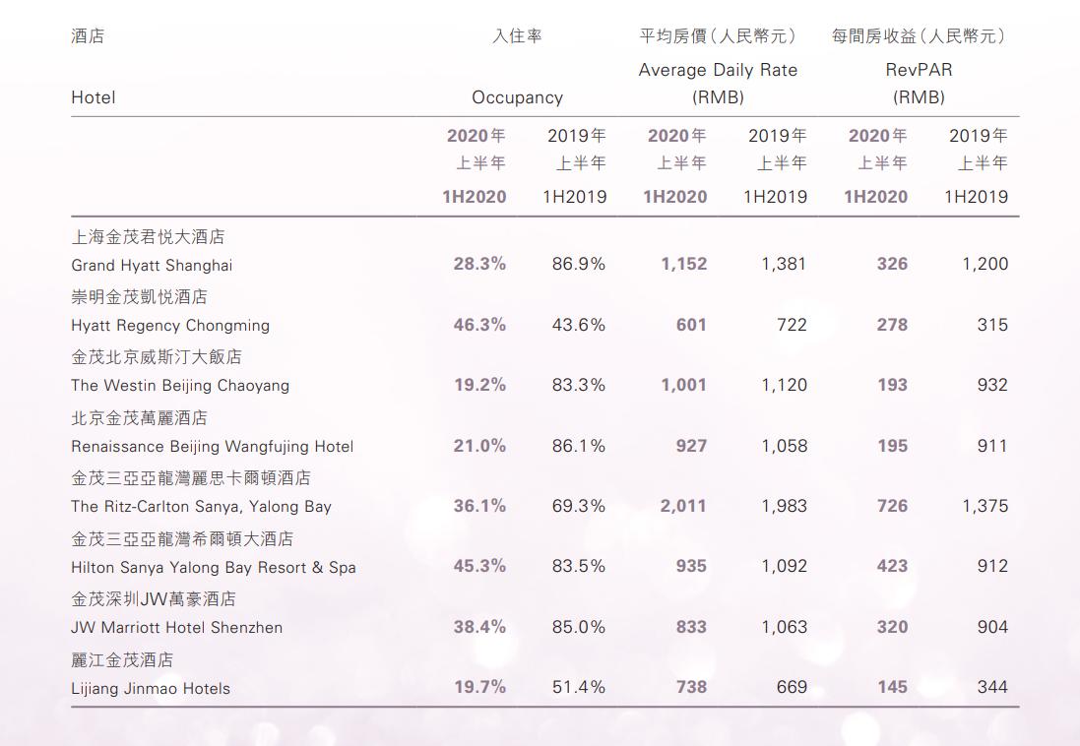This screenshot has width=1080, height=746.
Task: Click "1H2020" under the Occupancy header
Action: (x=474, y=197)
